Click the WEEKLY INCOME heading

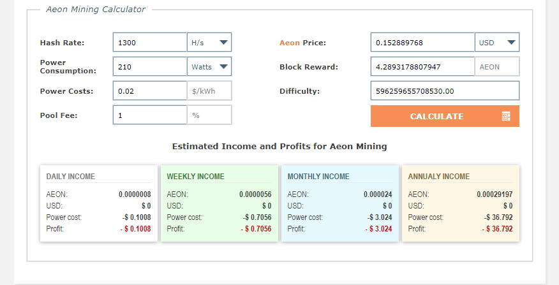[195, 177]
